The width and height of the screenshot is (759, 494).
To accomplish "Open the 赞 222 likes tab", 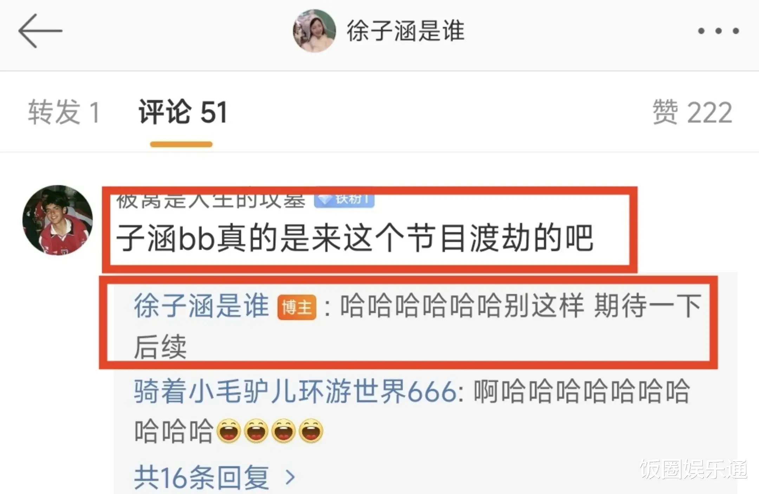I will click(692, 112).
